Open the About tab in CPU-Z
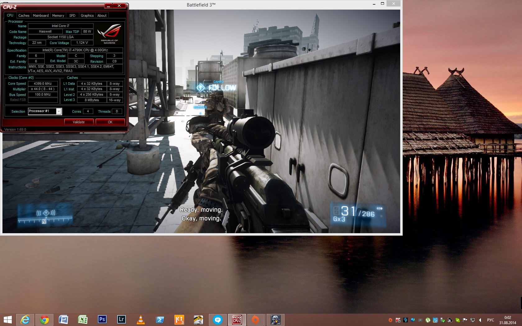Image resolution: width=522 pixels, height=326 pixels. (102, 16)
